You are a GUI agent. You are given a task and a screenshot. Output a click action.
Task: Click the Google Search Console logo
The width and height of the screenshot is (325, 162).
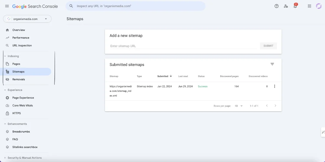point(35,6)
